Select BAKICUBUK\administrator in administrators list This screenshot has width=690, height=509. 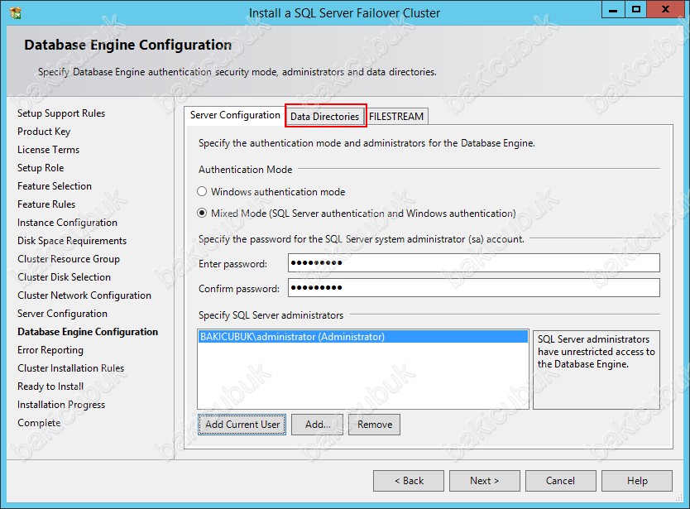click(x=363, y=337)
